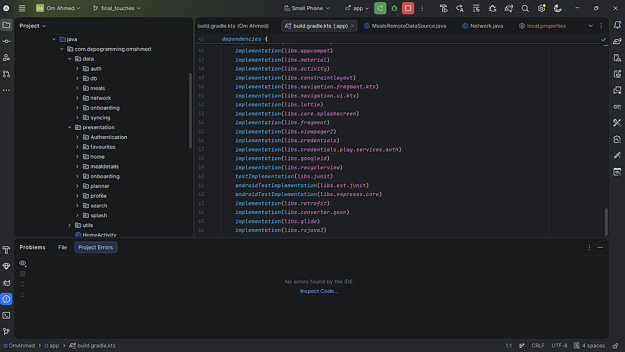This screenshot has width=625, height=352.
Task: Open IDE settings gear icon
Action: (541, 8)
